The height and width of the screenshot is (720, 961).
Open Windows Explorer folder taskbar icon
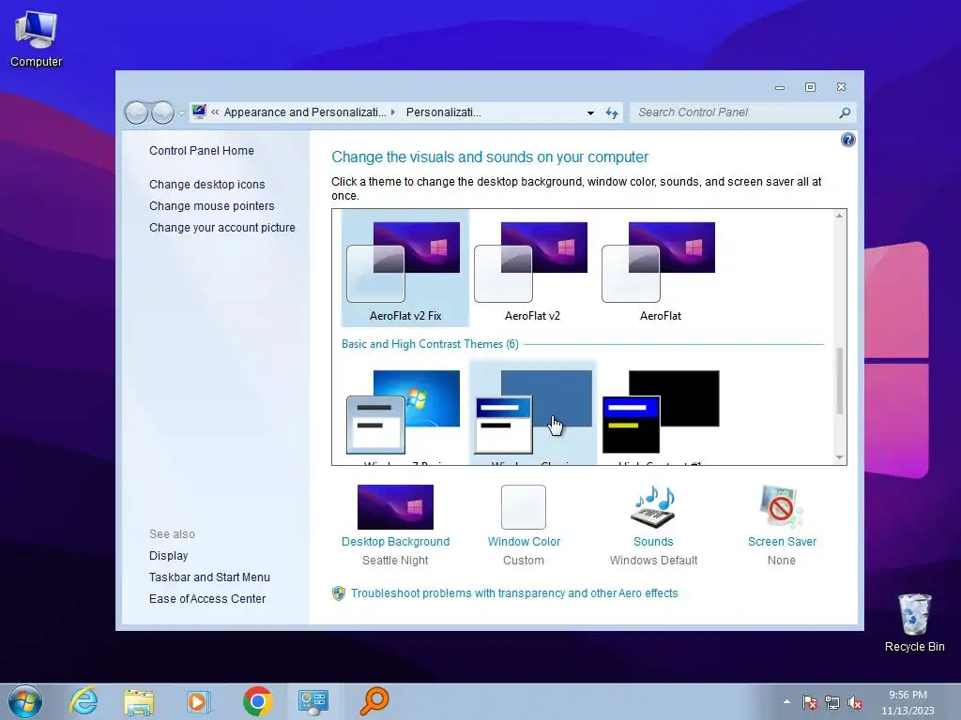[139, 701]
